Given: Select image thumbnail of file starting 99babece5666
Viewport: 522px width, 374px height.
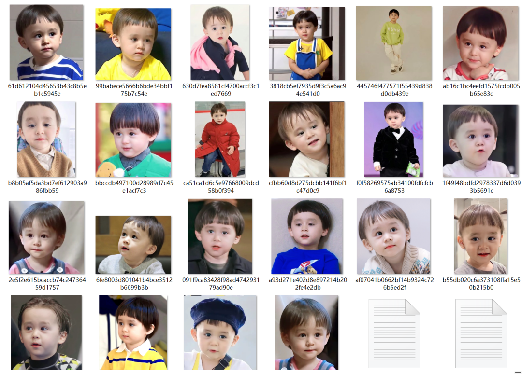Looking at the screenshot, I should pos(133,44).
